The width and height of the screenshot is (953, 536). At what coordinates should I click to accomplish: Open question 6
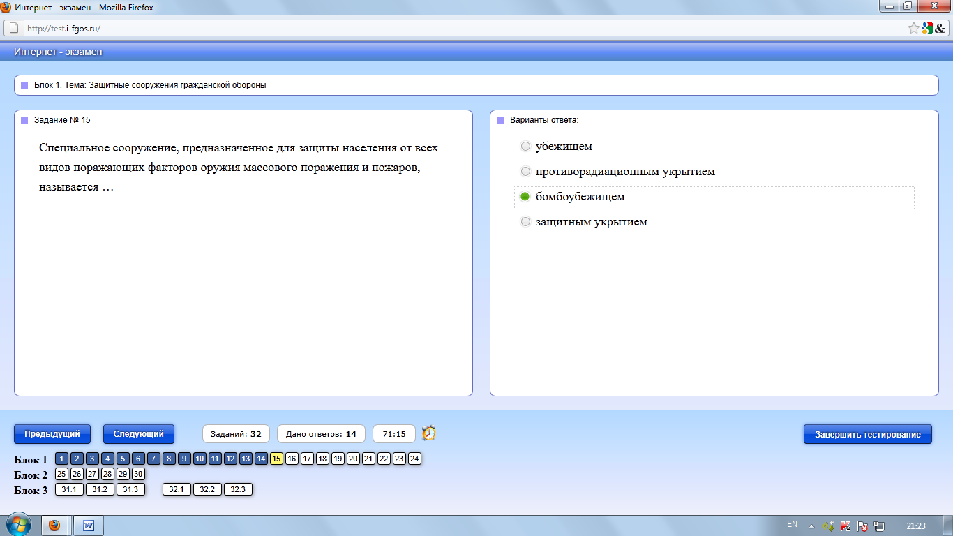tap(138, 459)
